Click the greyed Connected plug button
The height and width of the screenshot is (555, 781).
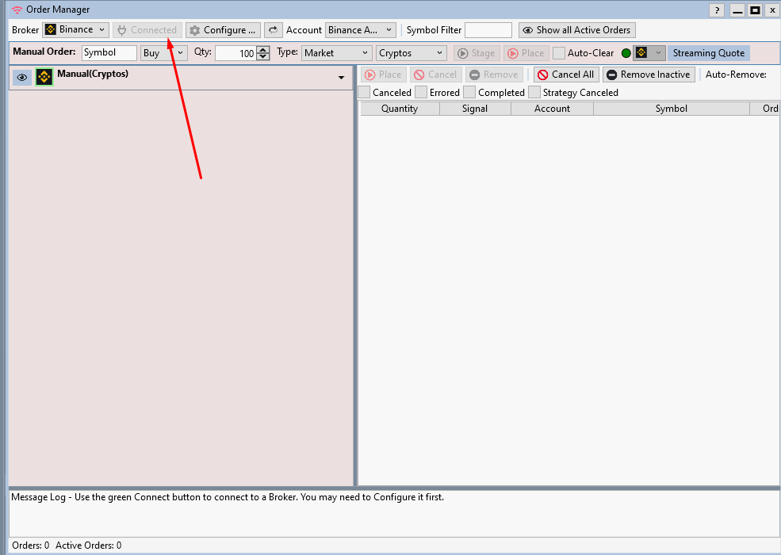pos(147,30)
